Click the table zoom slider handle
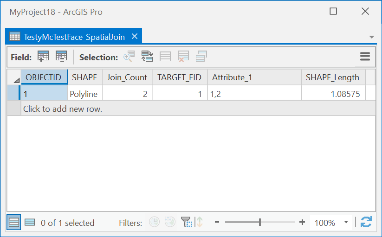The height and width of the screenshot is (237, 382). (260, 223)
